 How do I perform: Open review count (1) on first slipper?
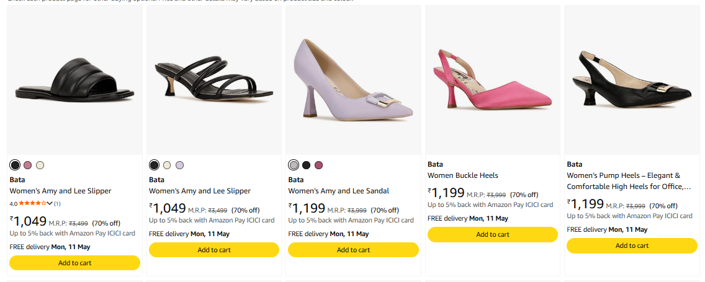58,203
